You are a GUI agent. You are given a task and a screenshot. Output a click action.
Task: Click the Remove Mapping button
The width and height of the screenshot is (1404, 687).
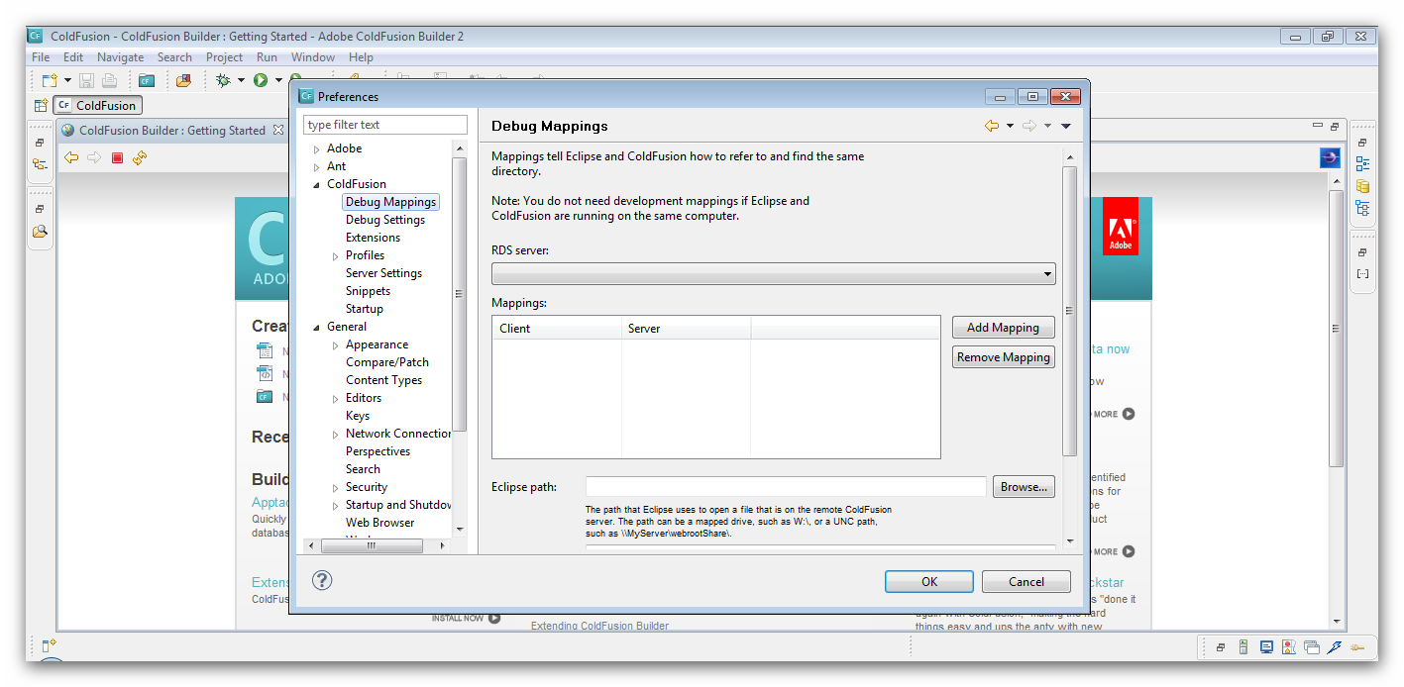point(1004,357)
